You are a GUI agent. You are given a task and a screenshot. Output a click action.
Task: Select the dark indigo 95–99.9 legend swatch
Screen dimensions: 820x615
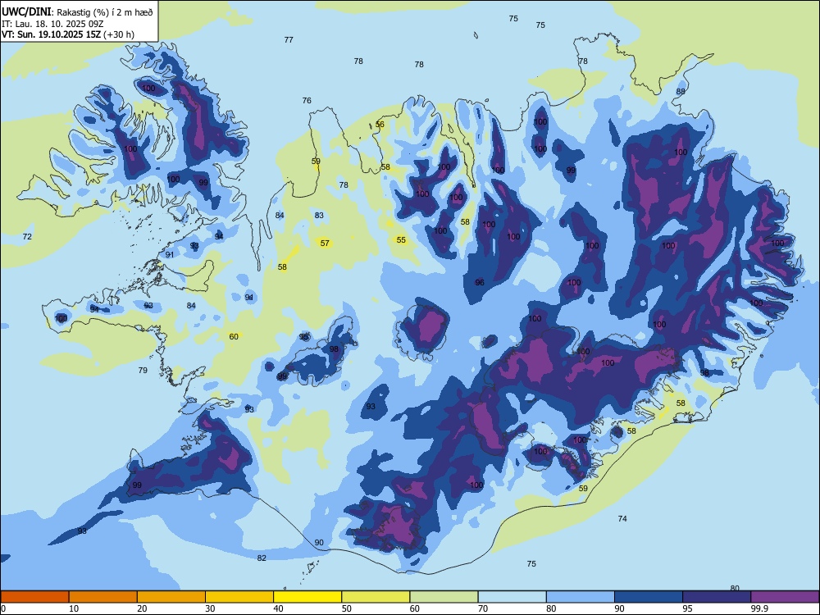coord(717,597)
